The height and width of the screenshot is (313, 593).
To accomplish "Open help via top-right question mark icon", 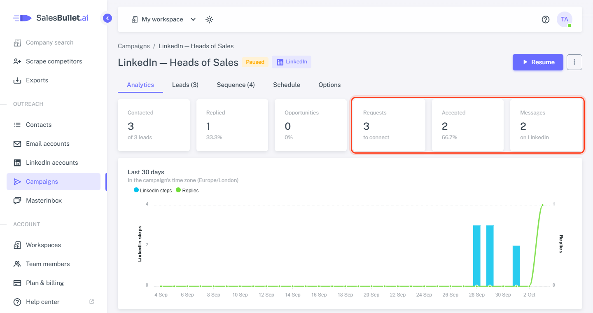I will (546, 19).
